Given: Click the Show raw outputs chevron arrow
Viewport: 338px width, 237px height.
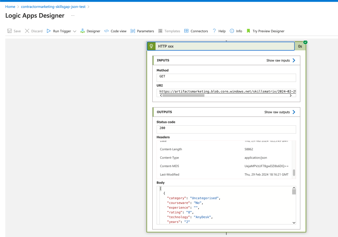Looking at the screenshot, I should tap(294, 112).
